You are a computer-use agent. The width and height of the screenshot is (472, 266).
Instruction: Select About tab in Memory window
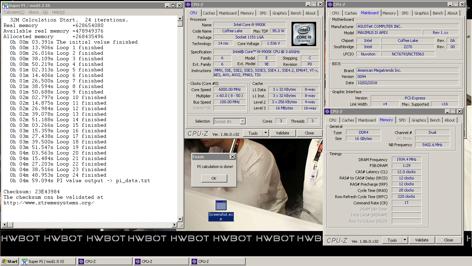tap(450, 120)
